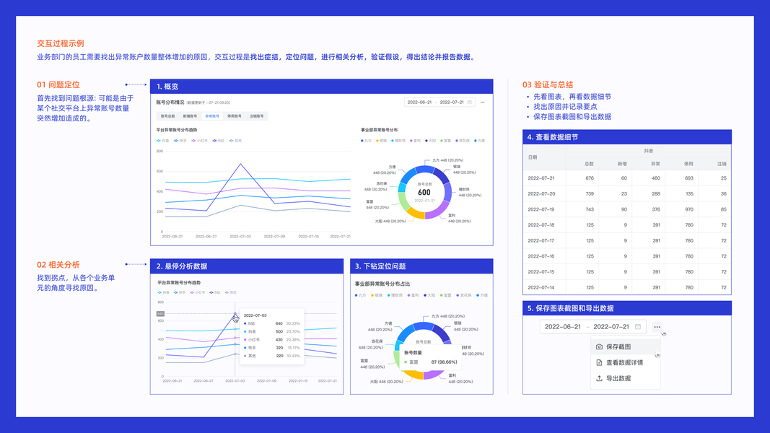
Task: Click the 停用 column header in data table
Action: click(x=688, y=164)
